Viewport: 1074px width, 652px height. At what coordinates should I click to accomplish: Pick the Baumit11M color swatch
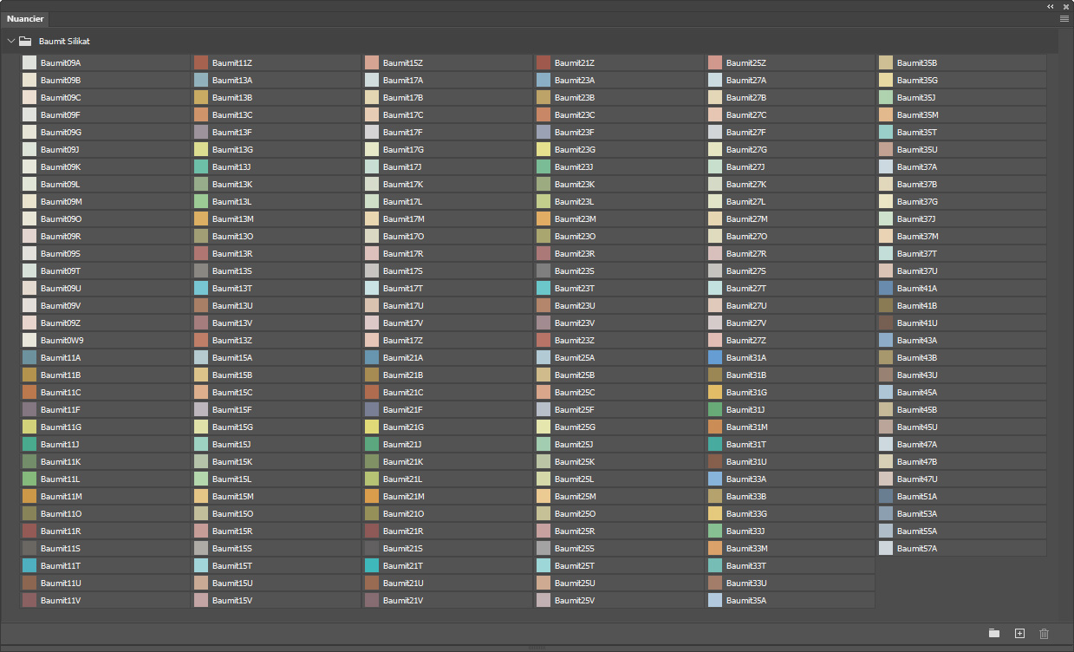click(x=29, y=496)
